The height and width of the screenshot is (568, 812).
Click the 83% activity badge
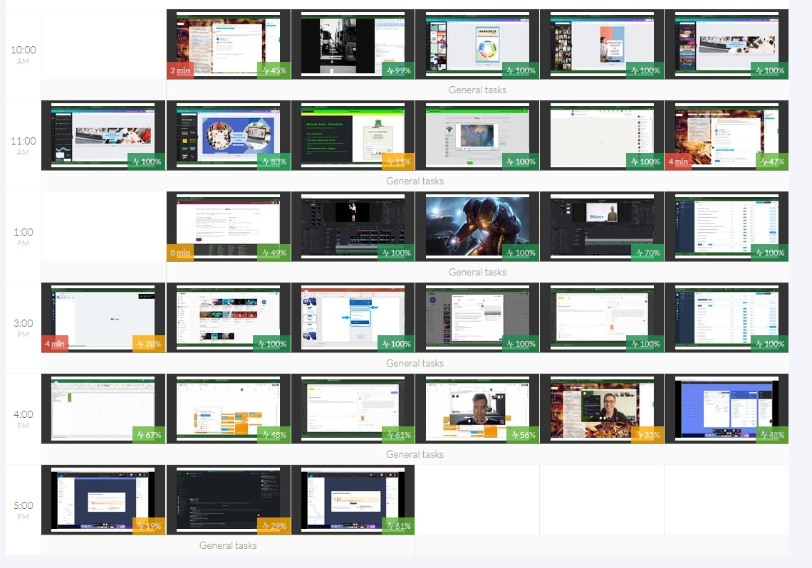pos(274,162)
